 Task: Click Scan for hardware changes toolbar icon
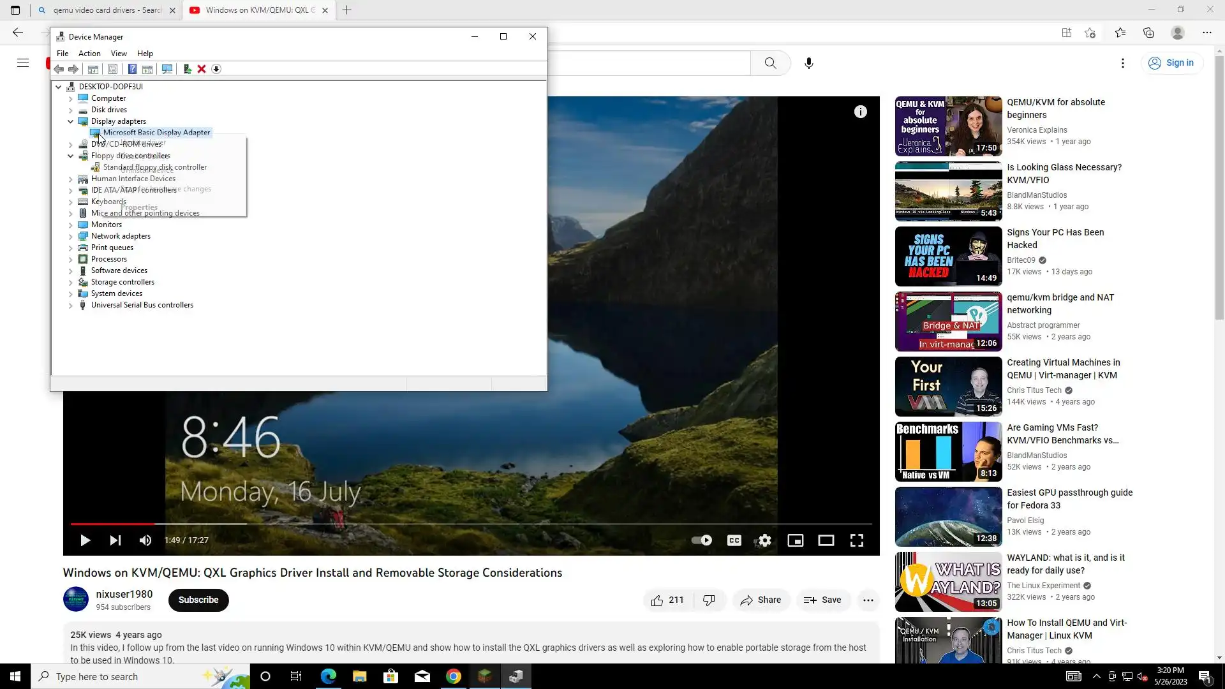click(x=167, y=69)
